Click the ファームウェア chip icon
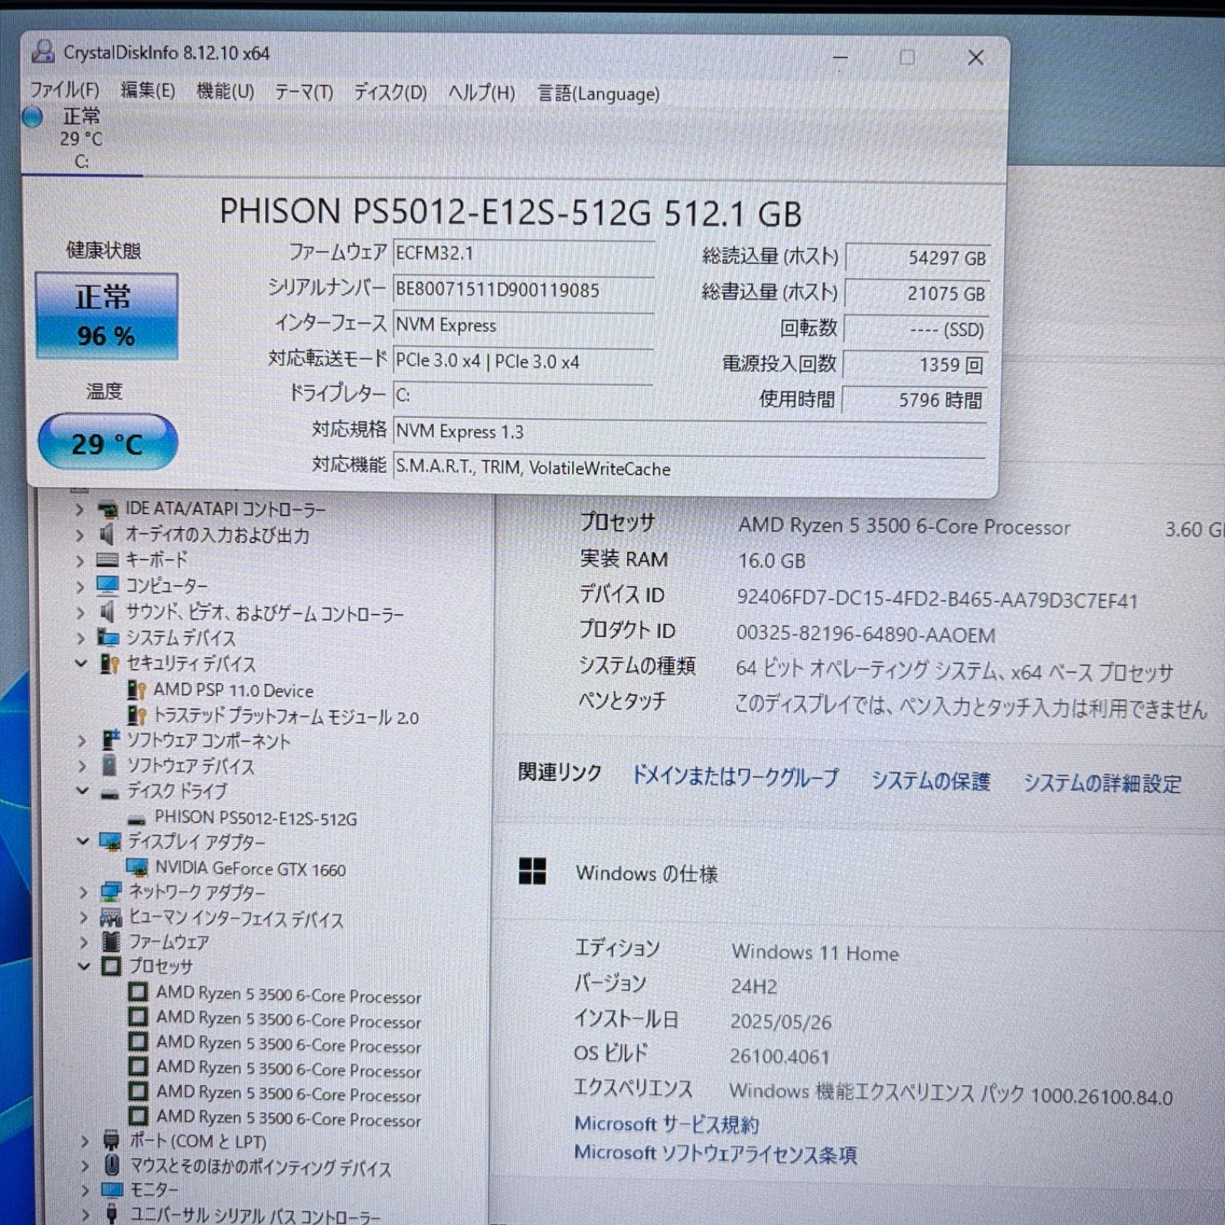The width and height of the screenshot is (1225, 1225). [112, 942]
